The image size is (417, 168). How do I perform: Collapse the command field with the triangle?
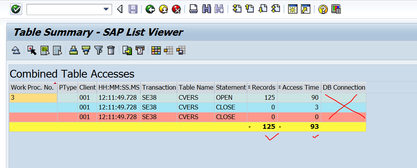click(120, 10)
